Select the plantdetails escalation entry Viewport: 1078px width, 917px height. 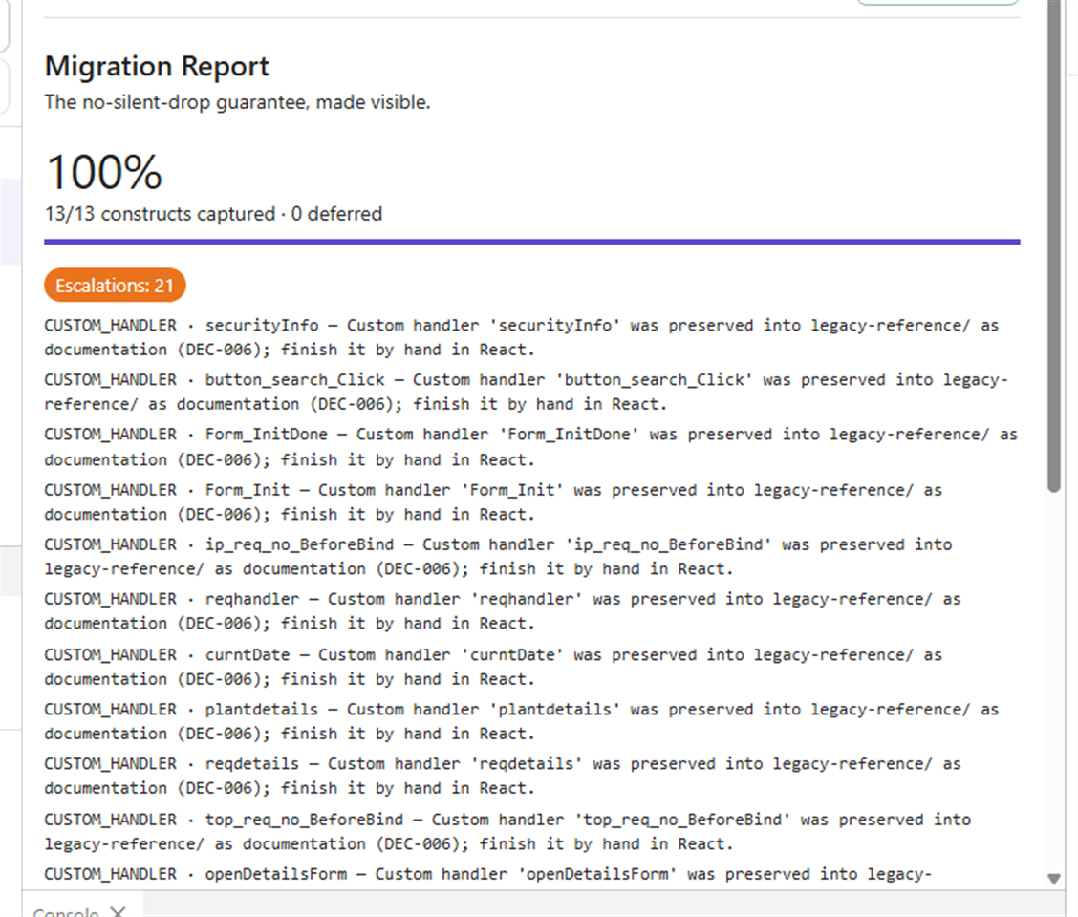(522, 721)
